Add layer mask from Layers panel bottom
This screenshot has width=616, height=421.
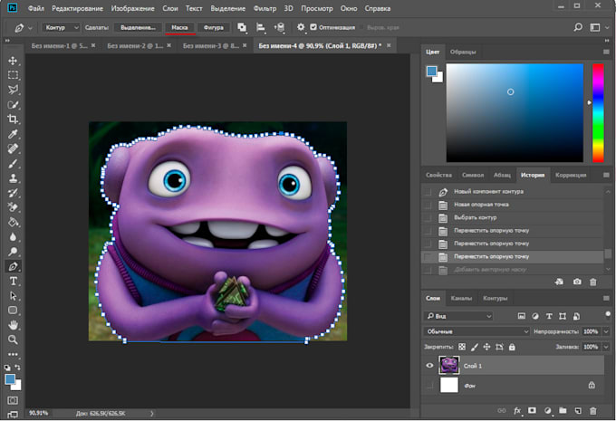[532, 411]
